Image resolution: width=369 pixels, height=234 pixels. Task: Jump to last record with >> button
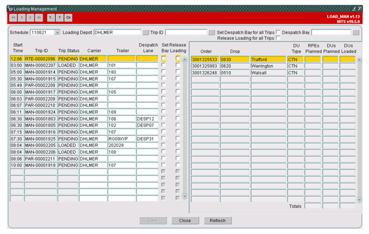[x=39, y=18]
